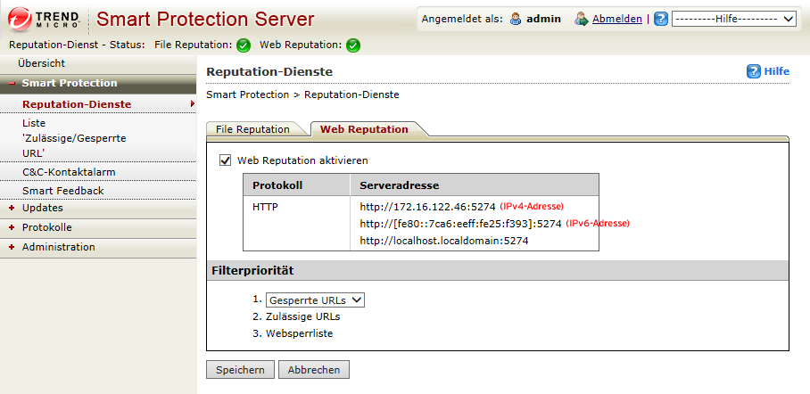Select the Web Reputation tab

[364, 129]
